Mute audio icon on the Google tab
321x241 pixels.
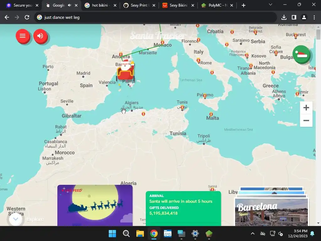click(69, 5)
